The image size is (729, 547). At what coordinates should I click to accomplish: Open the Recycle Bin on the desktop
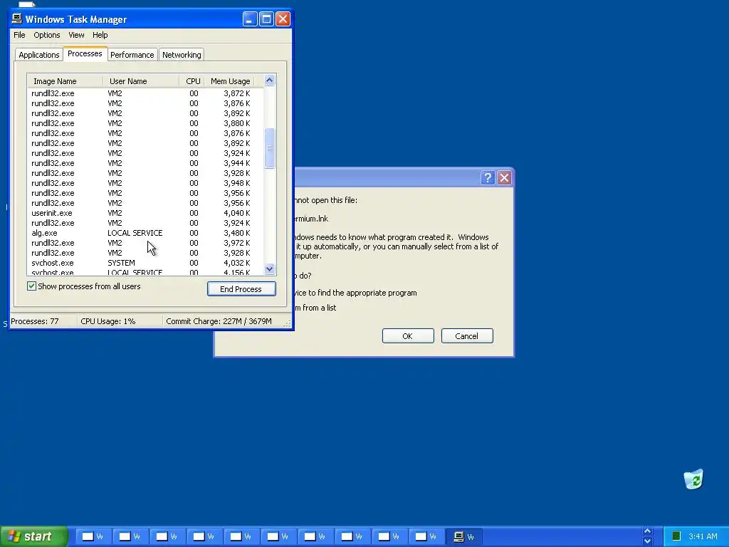coord(693,479)
